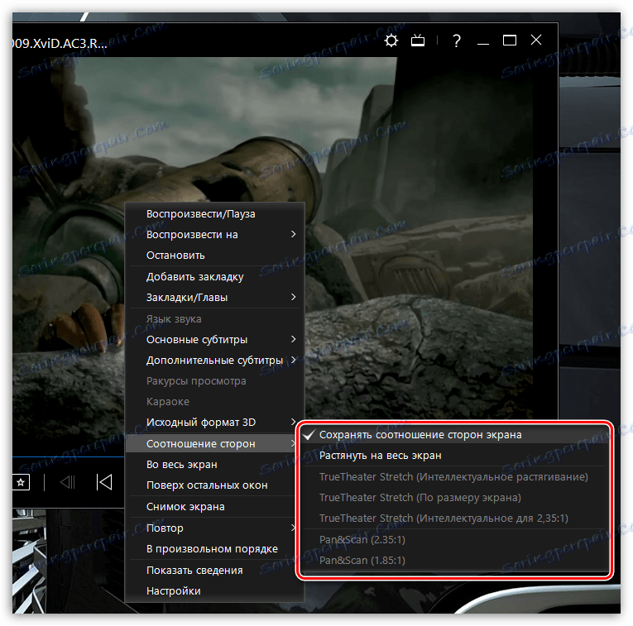Image resolution: width=633 pixels, height=626 pixels.
Task: Open the settings gear in title bar
Action: [x=391, y=41]
